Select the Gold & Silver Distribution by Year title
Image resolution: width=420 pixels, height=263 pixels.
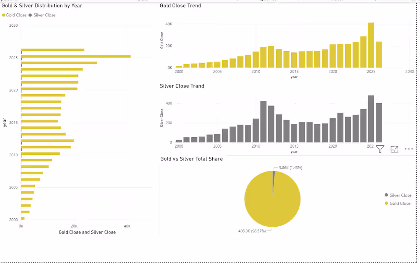point(42,6)
